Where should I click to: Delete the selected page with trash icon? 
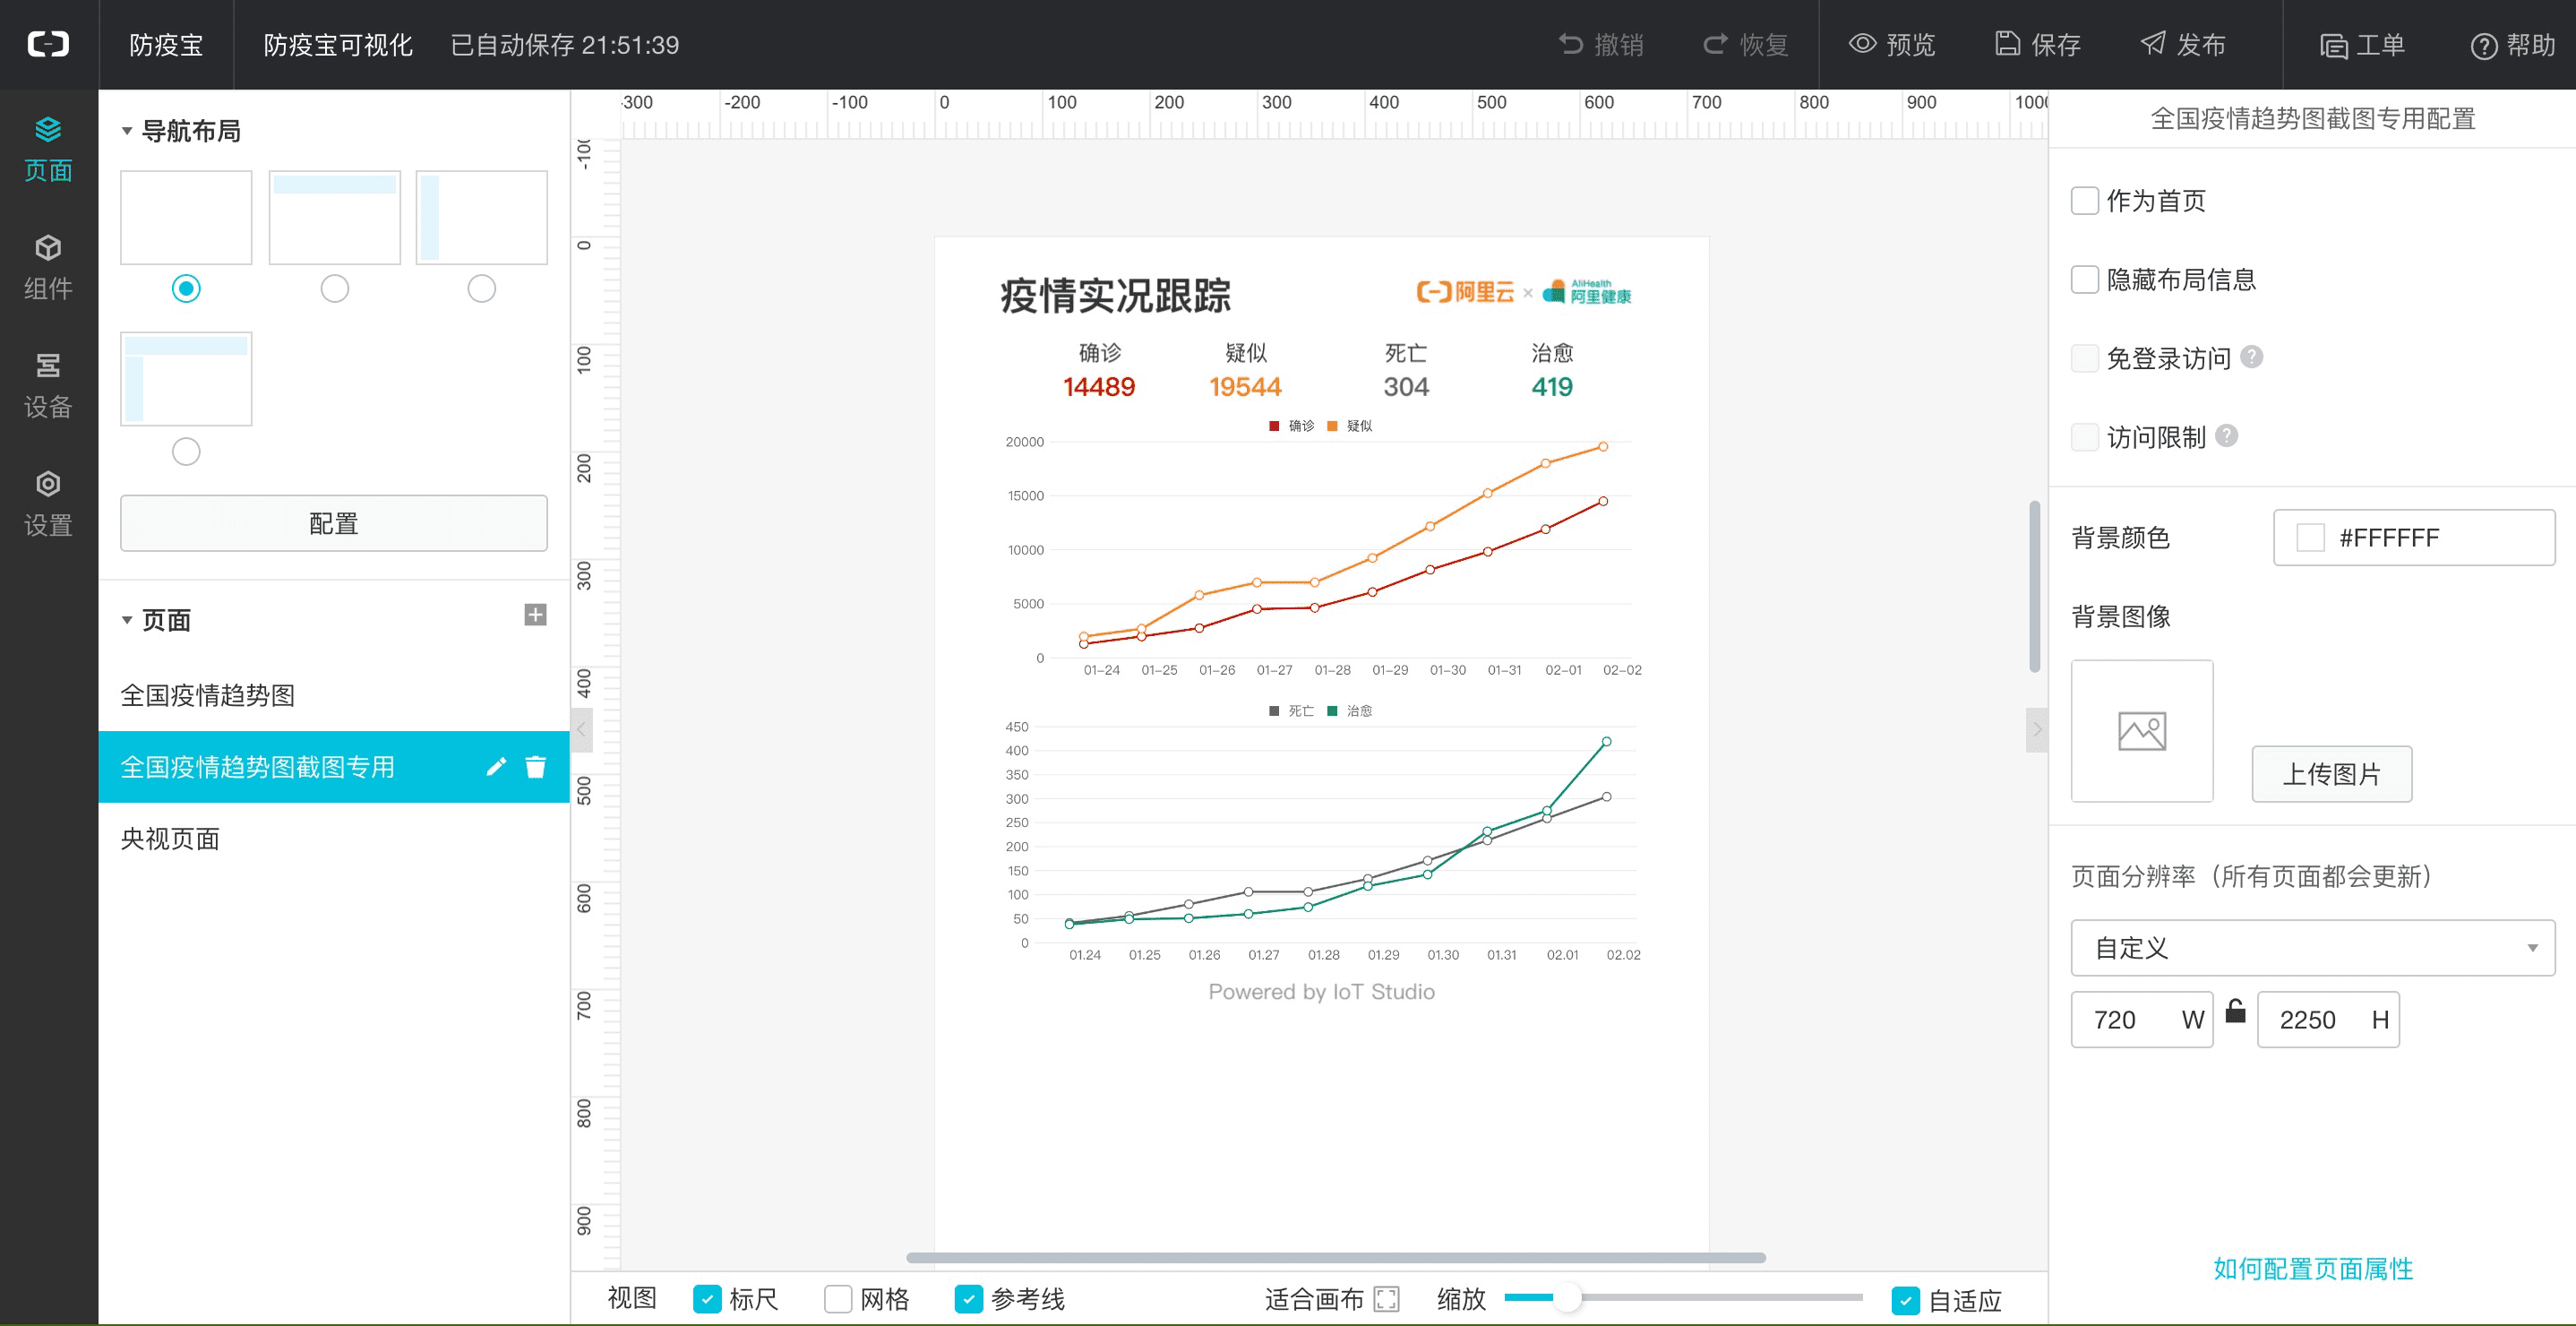coord(536,767)
